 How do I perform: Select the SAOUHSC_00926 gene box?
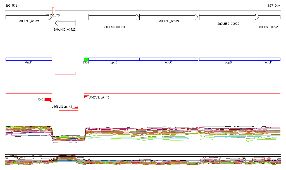(x=269, y=17)
